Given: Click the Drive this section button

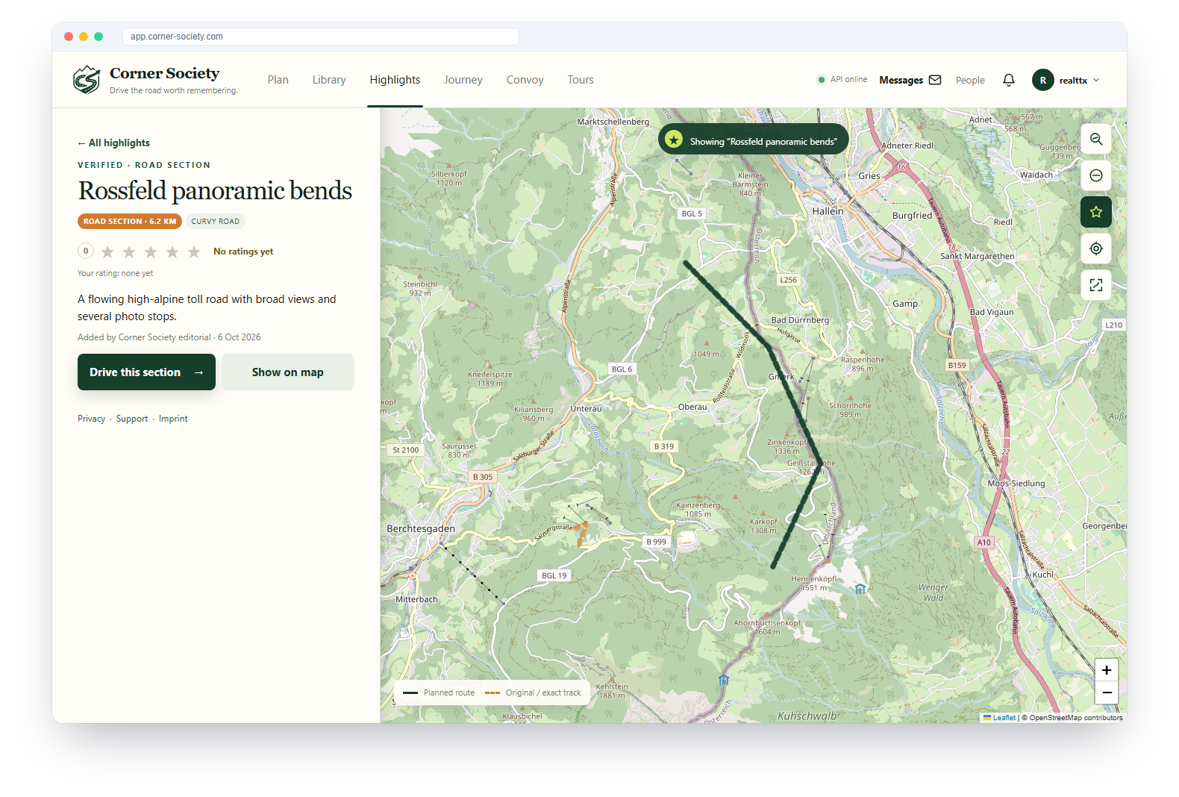Looking at the screenshot, I should 146,372.
